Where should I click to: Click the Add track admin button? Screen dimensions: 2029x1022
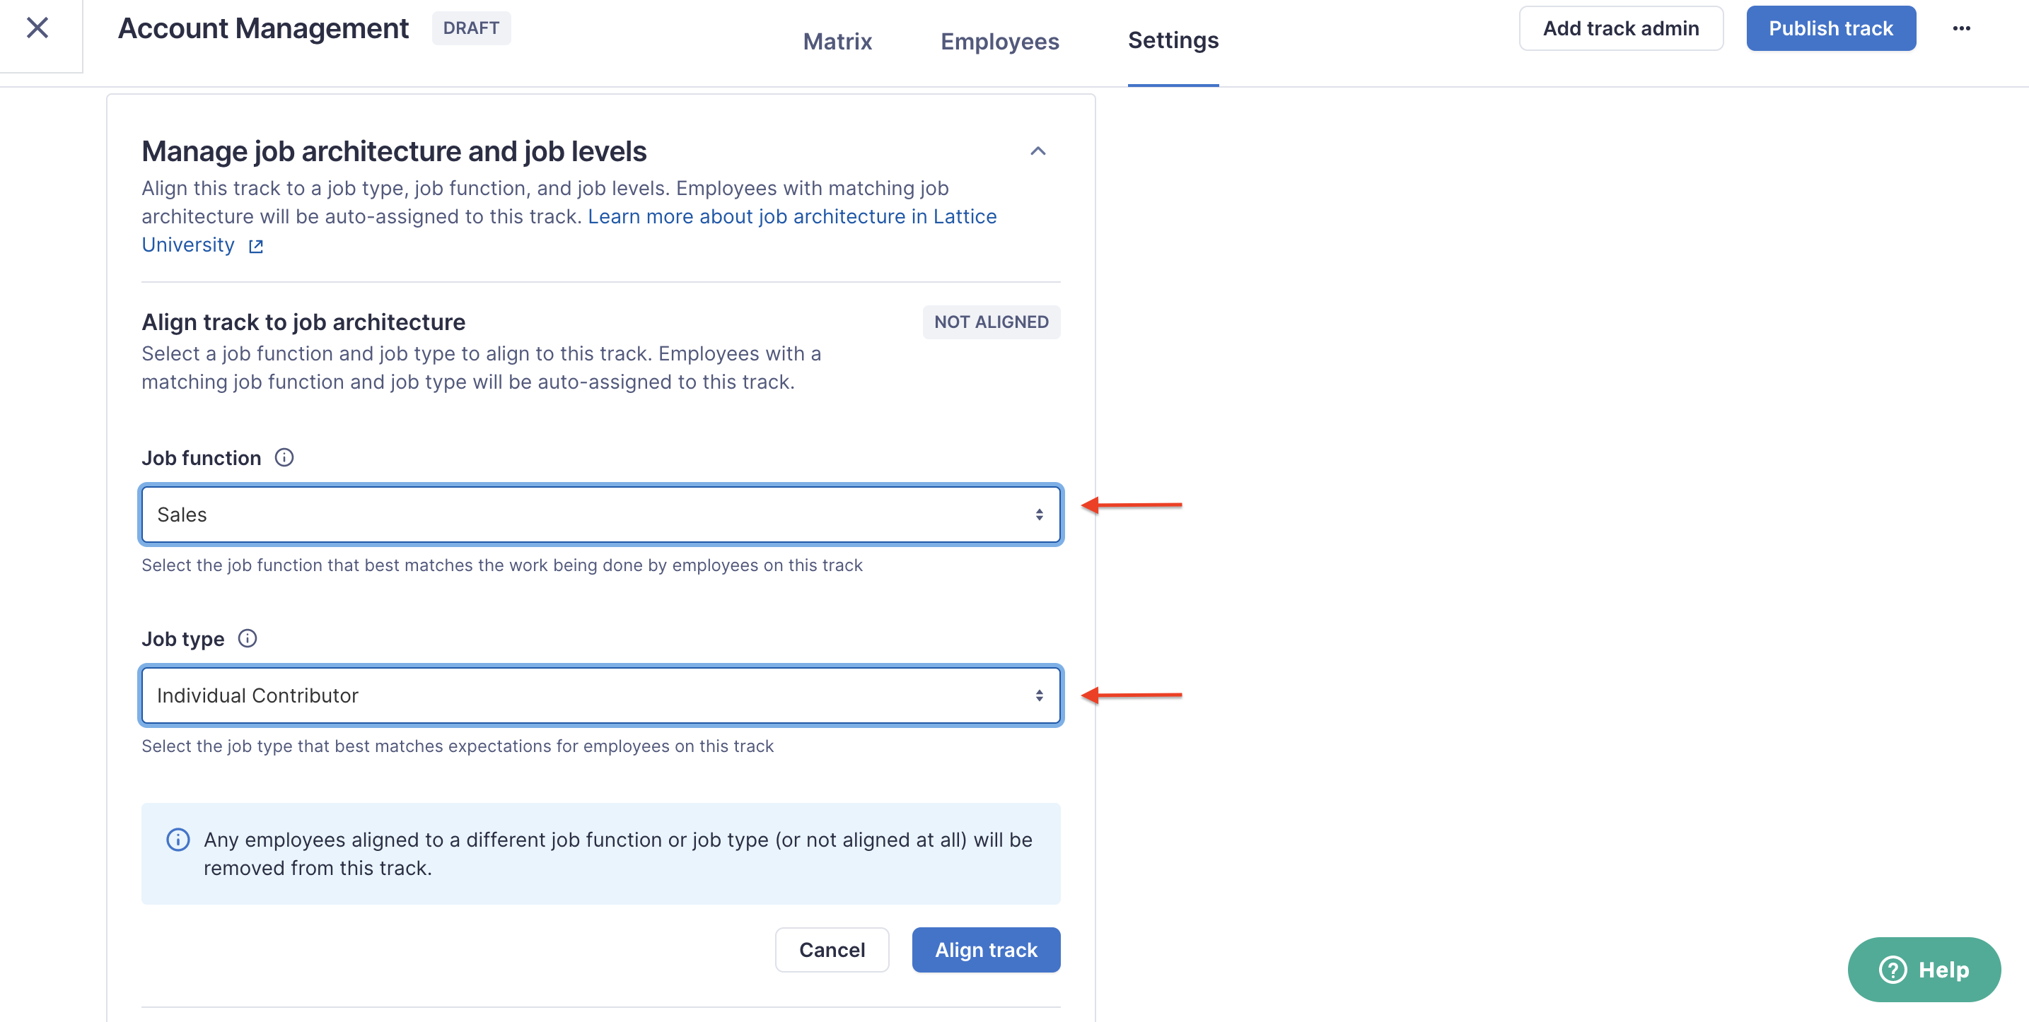tap(1621, 28)
